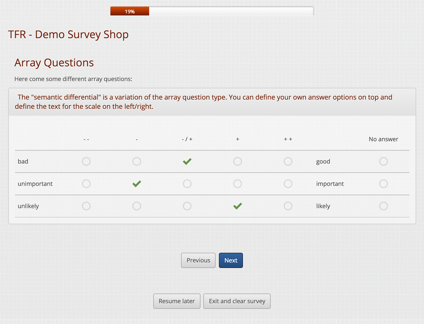The width and height of the screenshot is (424, 324).
Task: Select '-' for the bad/good row
Action: click(137, 161)
